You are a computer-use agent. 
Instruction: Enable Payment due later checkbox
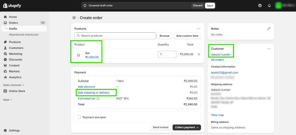79,117
